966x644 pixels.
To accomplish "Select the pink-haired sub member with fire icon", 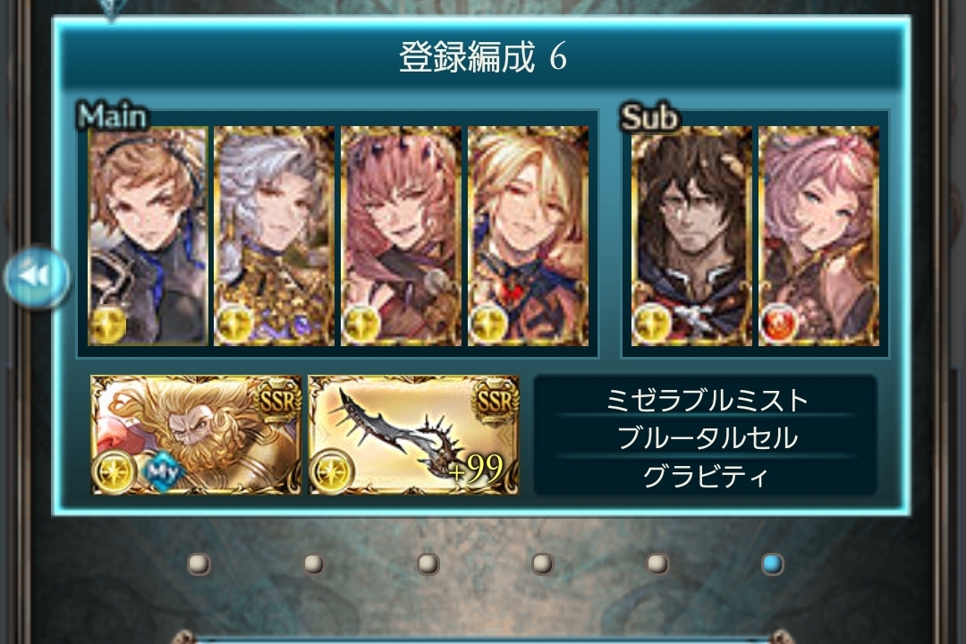I will 818,236.
